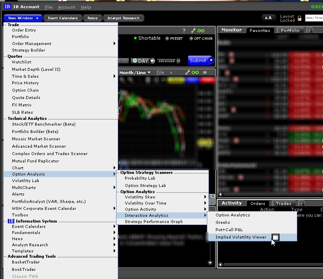Select Put+Call P&L menu item
This screenshot has width=323, height=279.
(253, 230)
